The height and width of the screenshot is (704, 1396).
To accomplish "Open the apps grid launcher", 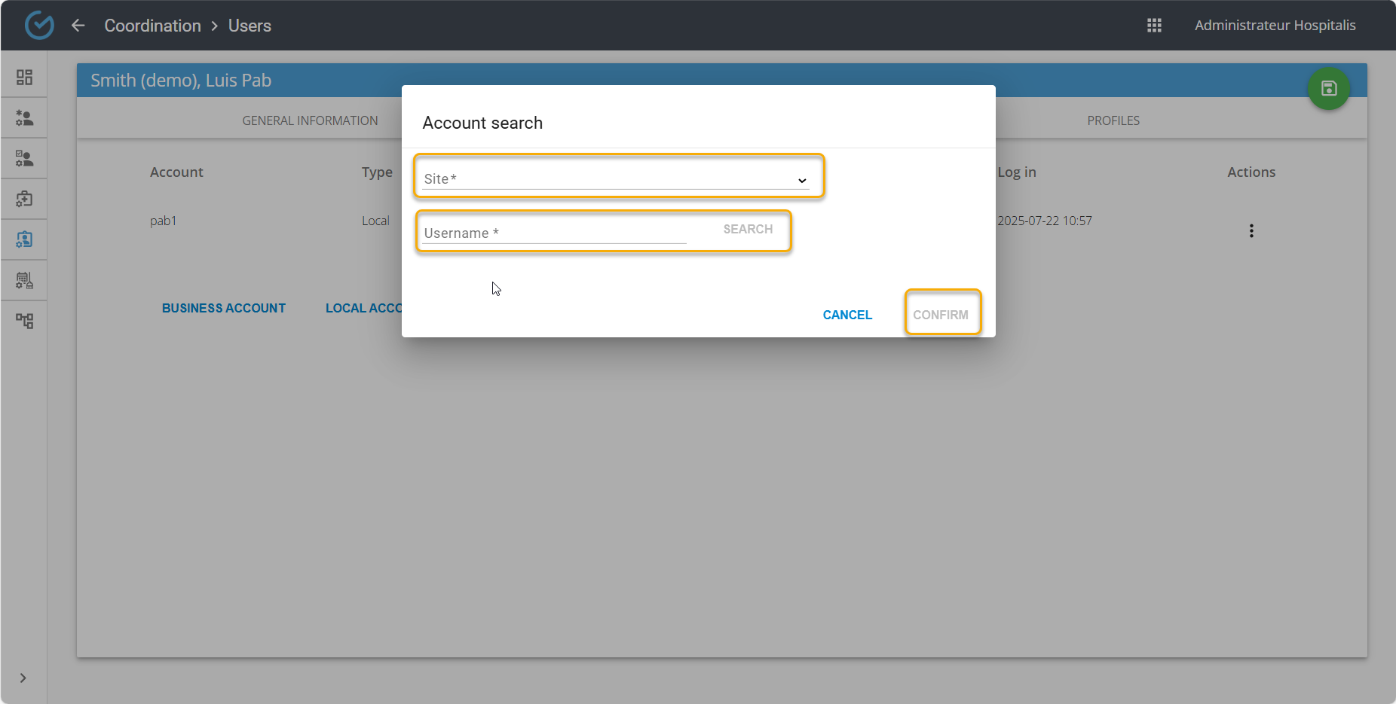I will click(x=1154, y=26).
